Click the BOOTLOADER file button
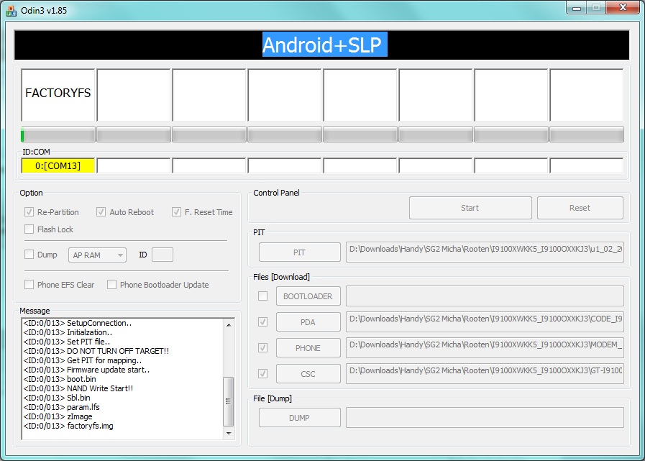645x461 pixels. (308, 296)
